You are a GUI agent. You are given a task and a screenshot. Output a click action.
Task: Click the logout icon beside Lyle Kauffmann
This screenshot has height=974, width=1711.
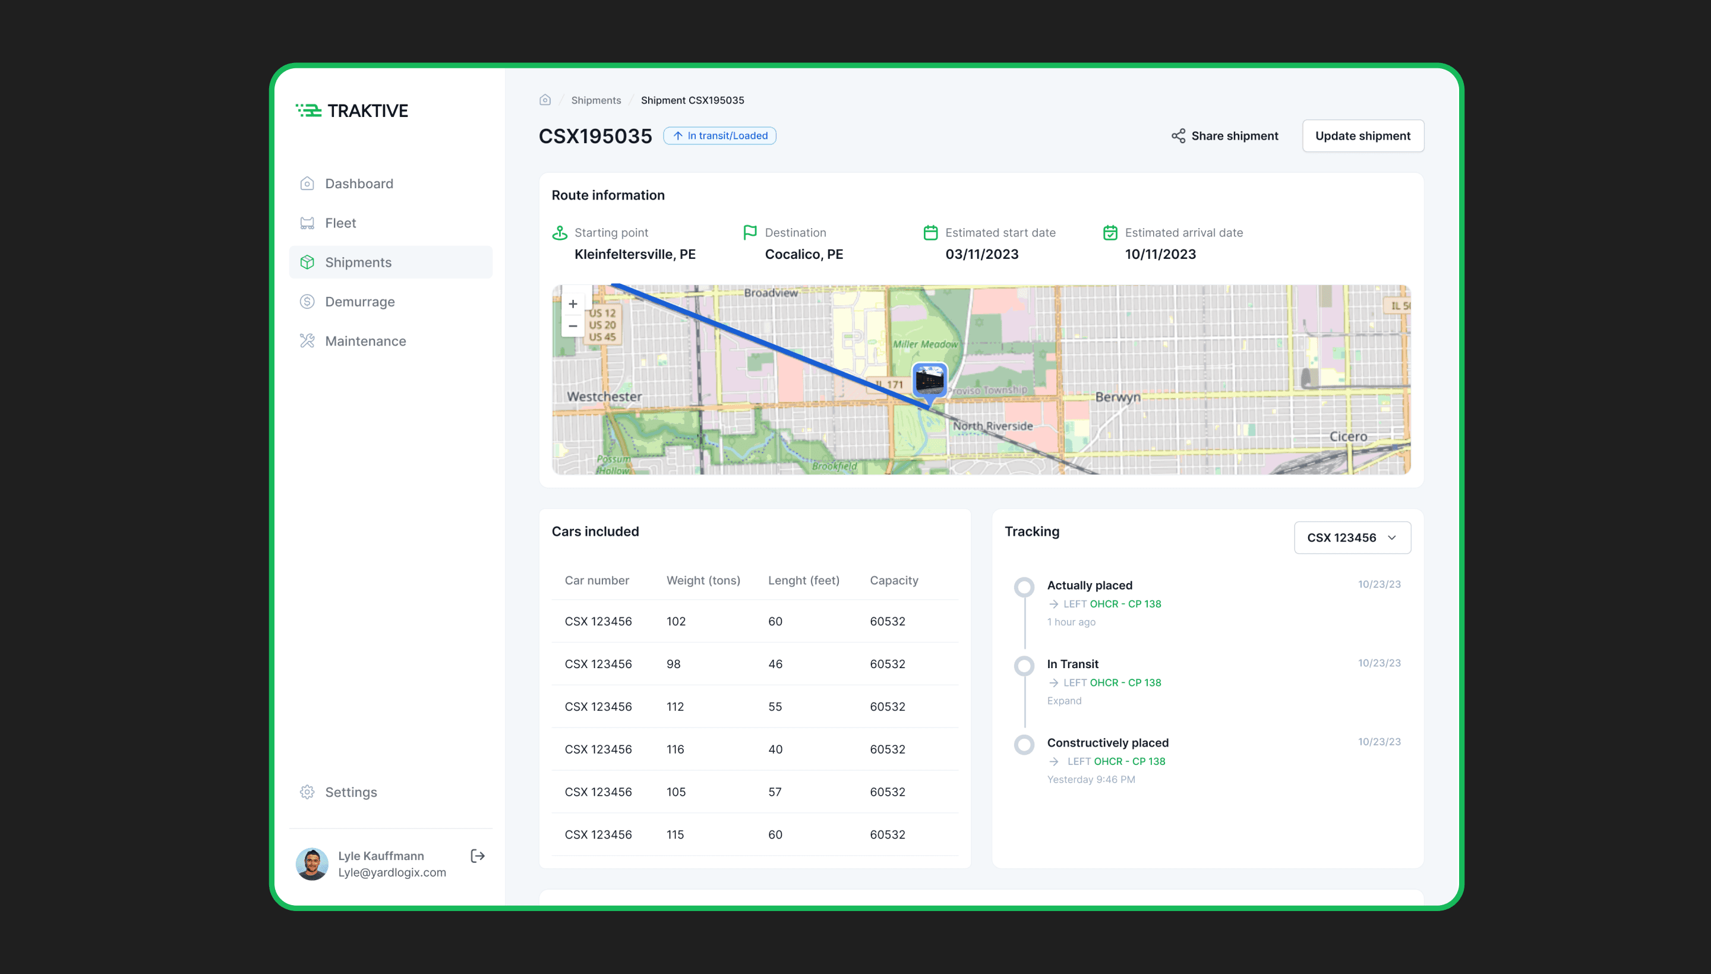coord(477,856)
